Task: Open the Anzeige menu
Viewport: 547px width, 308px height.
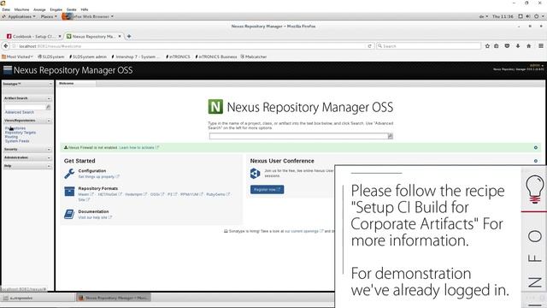Action: (39, 9)
